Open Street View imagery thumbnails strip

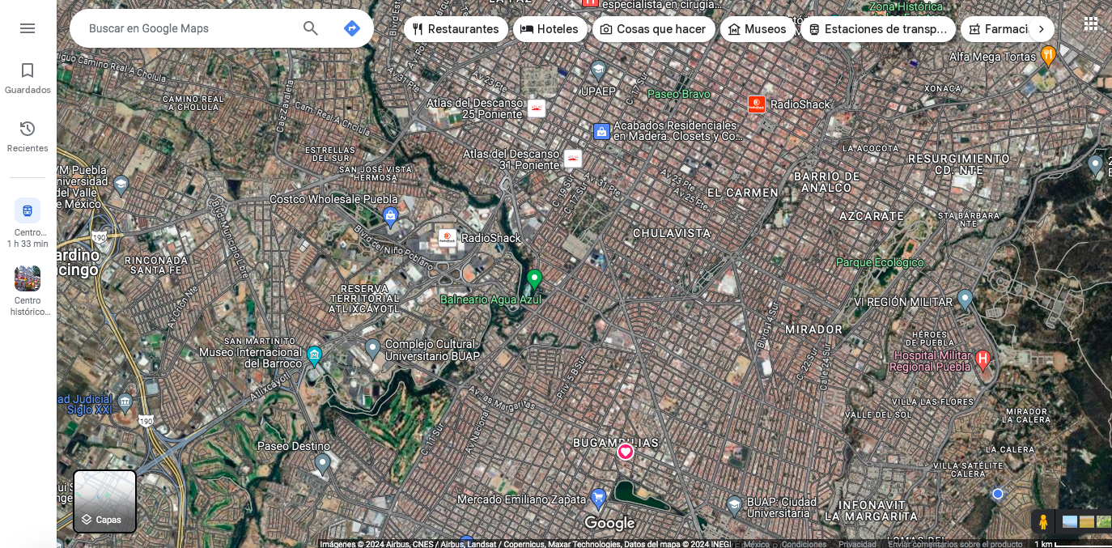pos(1086,522)
